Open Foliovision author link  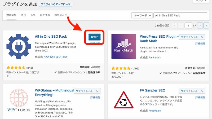click(x=155, y=111)
